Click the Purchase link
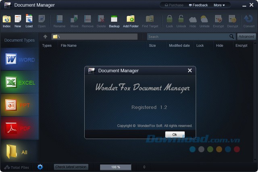The width and height of the screenshot is (258, 172). pos(174,5)
